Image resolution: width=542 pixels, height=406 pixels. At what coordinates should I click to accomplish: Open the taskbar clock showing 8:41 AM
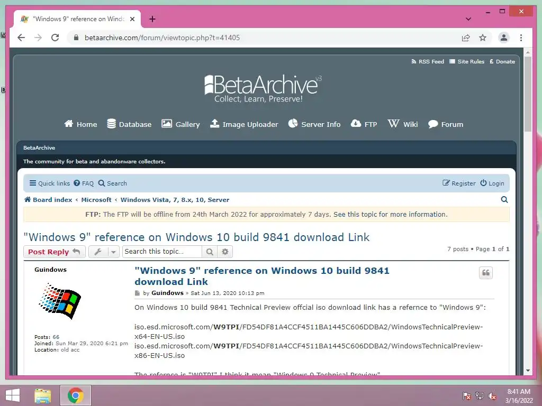(519, 396)
